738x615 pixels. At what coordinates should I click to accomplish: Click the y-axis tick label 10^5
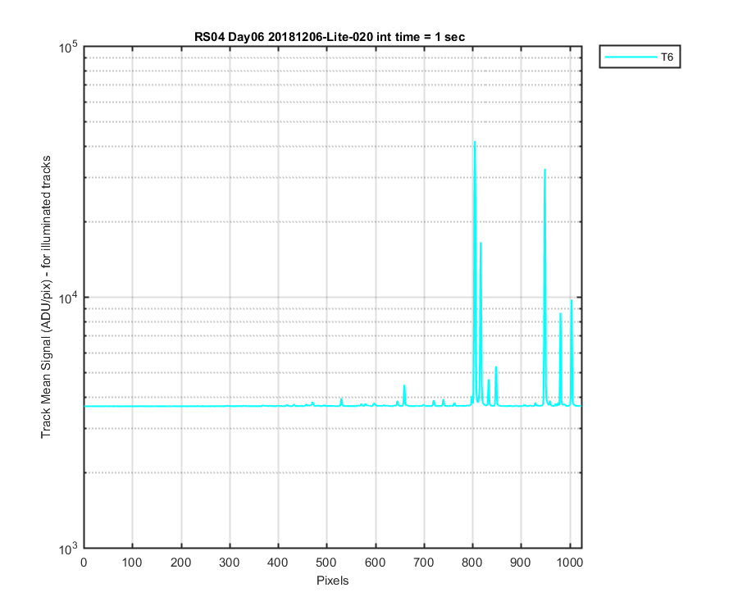click(69, 47)
